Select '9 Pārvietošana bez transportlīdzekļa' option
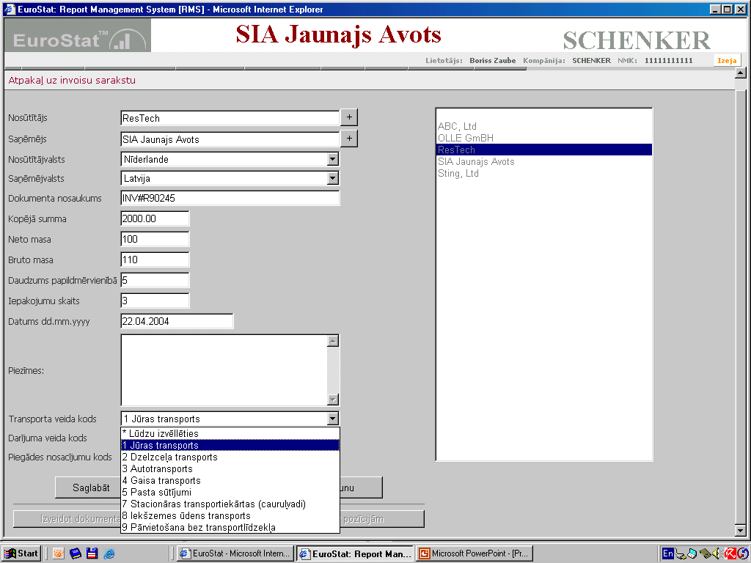 [x=230, y=527]
